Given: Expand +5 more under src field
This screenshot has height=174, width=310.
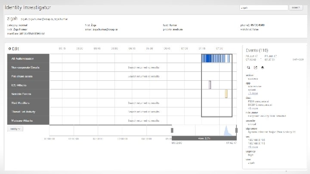Looking at the screenshot, I should click(253, 147).
